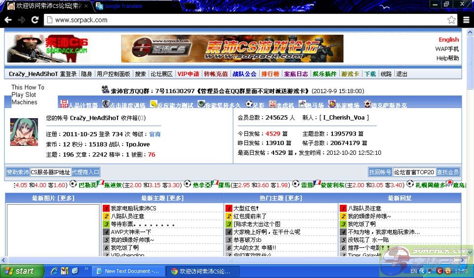Open the 跑马场 horse racing icon
Screen dimensions: 474x278
[x=302, y=104]
